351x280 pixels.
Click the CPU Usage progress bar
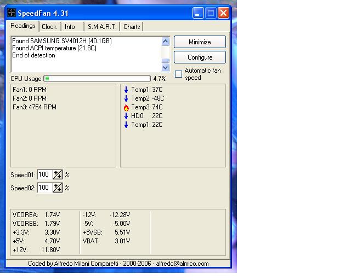97,79
